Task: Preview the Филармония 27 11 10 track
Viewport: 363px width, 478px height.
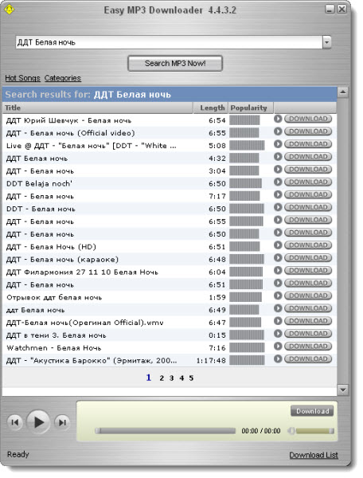Action: [x=278, y=270]
